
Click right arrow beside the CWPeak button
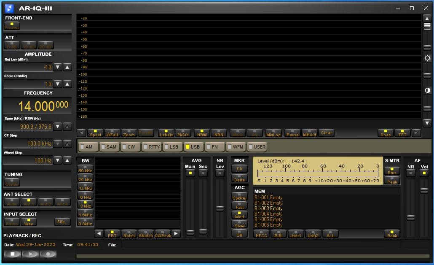176,233
